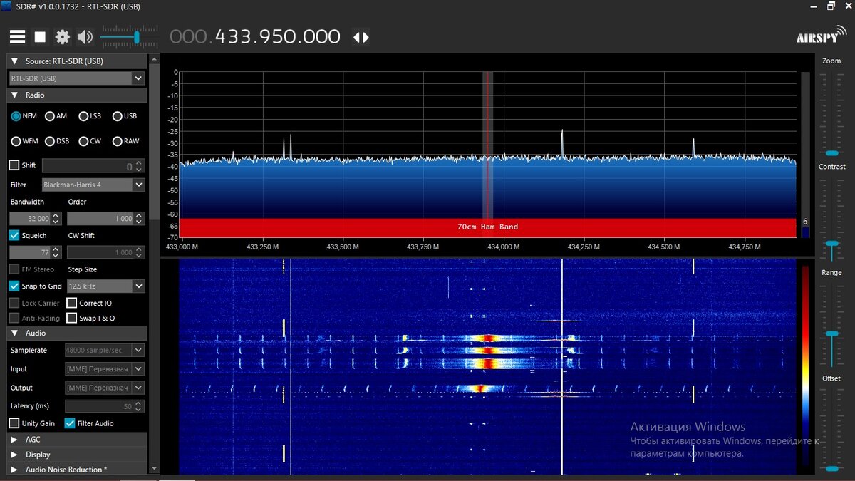Collapse the Source: RTL-SDR (USB) section

[15, 61]
